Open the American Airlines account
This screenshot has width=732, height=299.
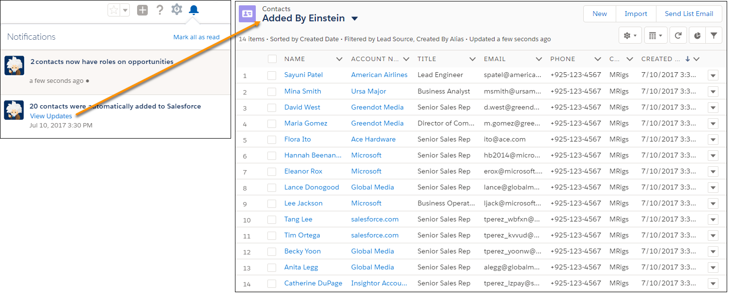[379, 75]
